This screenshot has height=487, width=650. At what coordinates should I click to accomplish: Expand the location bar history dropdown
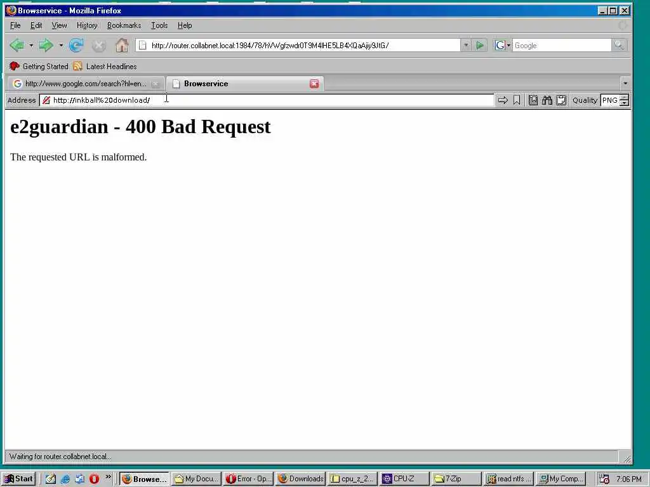(x=465, y=45)
